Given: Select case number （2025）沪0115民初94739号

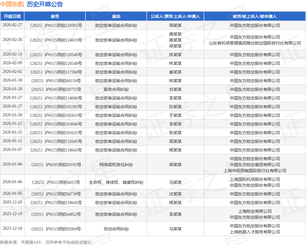Looking at the screenshot, I should click(x=55, y=194).
